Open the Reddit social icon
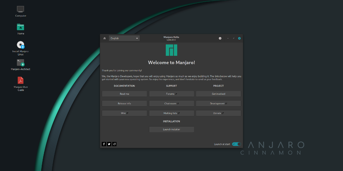 click(114, 144)
